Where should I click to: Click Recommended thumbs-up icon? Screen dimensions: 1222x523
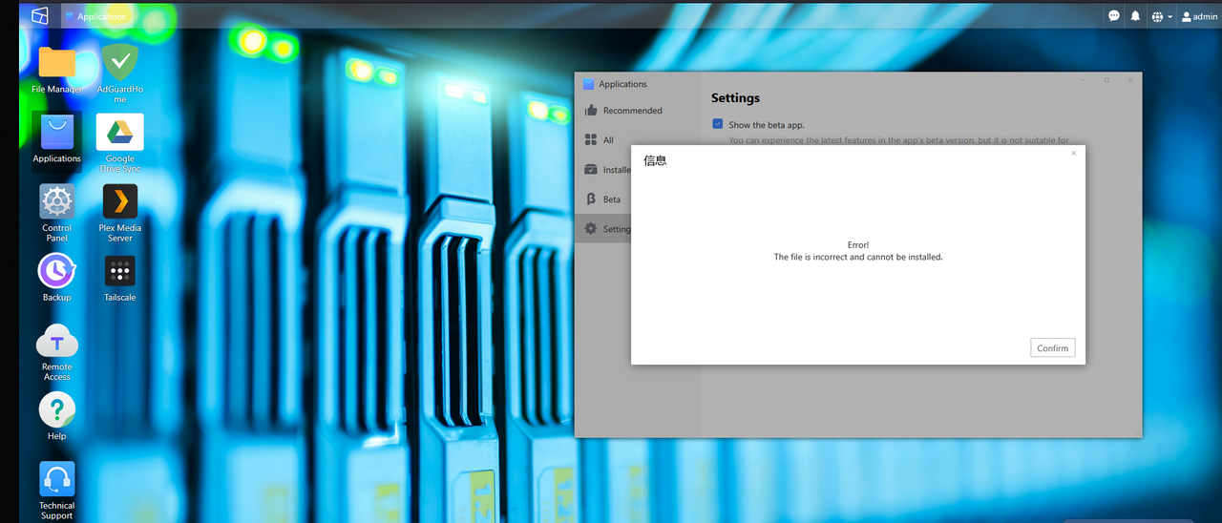click(x=590, y=111)
